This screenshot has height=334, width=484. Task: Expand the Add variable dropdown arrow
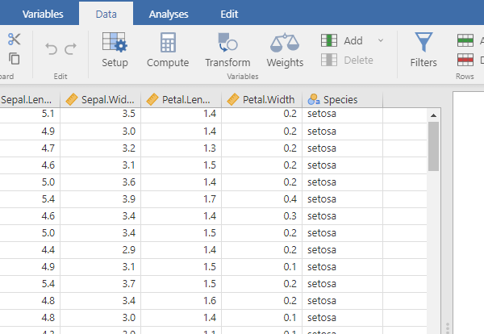pos(381,40)
